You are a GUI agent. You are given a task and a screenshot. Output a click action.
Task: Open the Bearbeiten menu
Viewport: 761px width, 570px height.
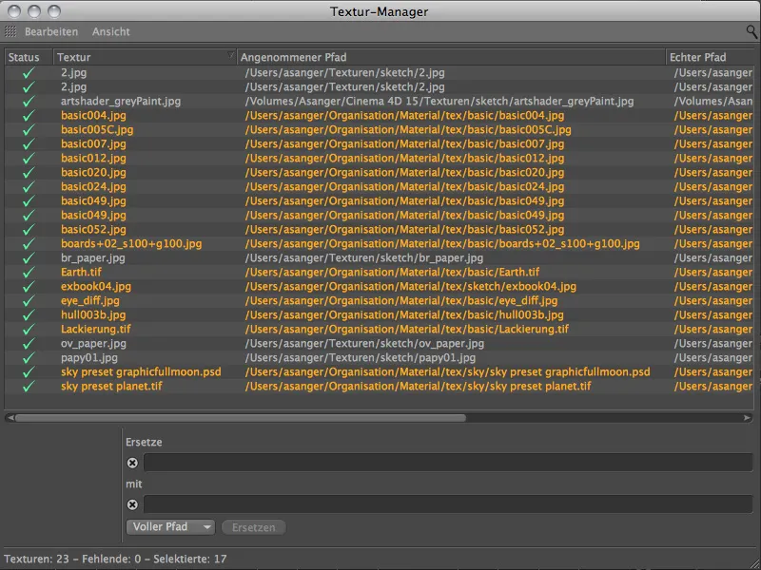click(51, 31)
